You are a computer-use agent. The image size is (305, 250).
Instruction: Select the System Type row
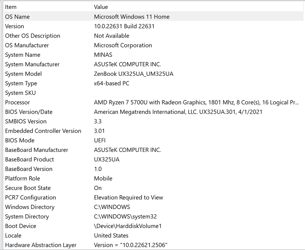21,83
